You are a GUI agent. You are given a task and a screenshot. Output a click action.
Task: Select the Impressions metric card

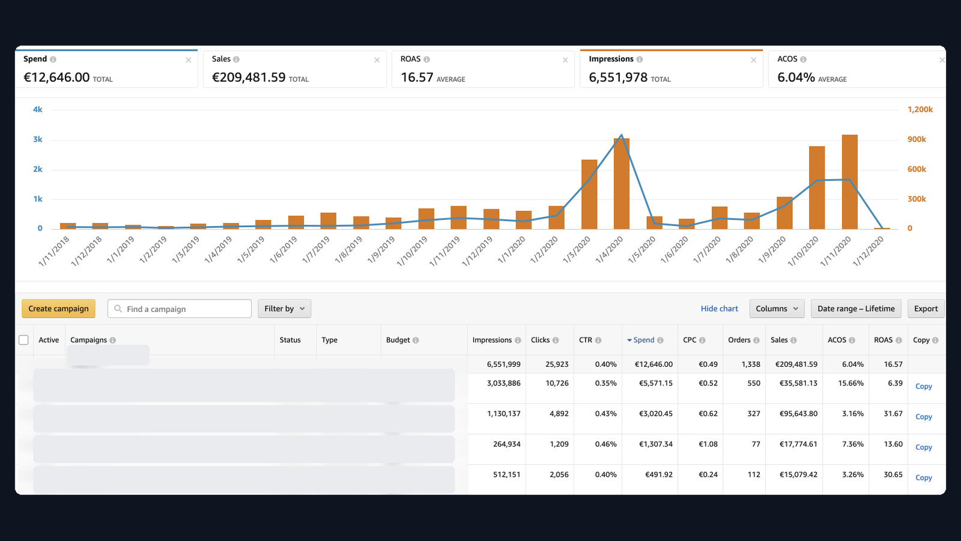671,69
